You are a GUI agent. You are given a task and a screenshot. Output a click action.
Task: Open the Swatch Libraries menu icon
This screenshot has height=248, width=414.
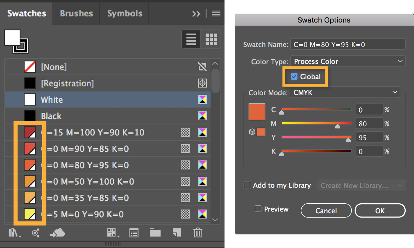click(x=14, y=233)
